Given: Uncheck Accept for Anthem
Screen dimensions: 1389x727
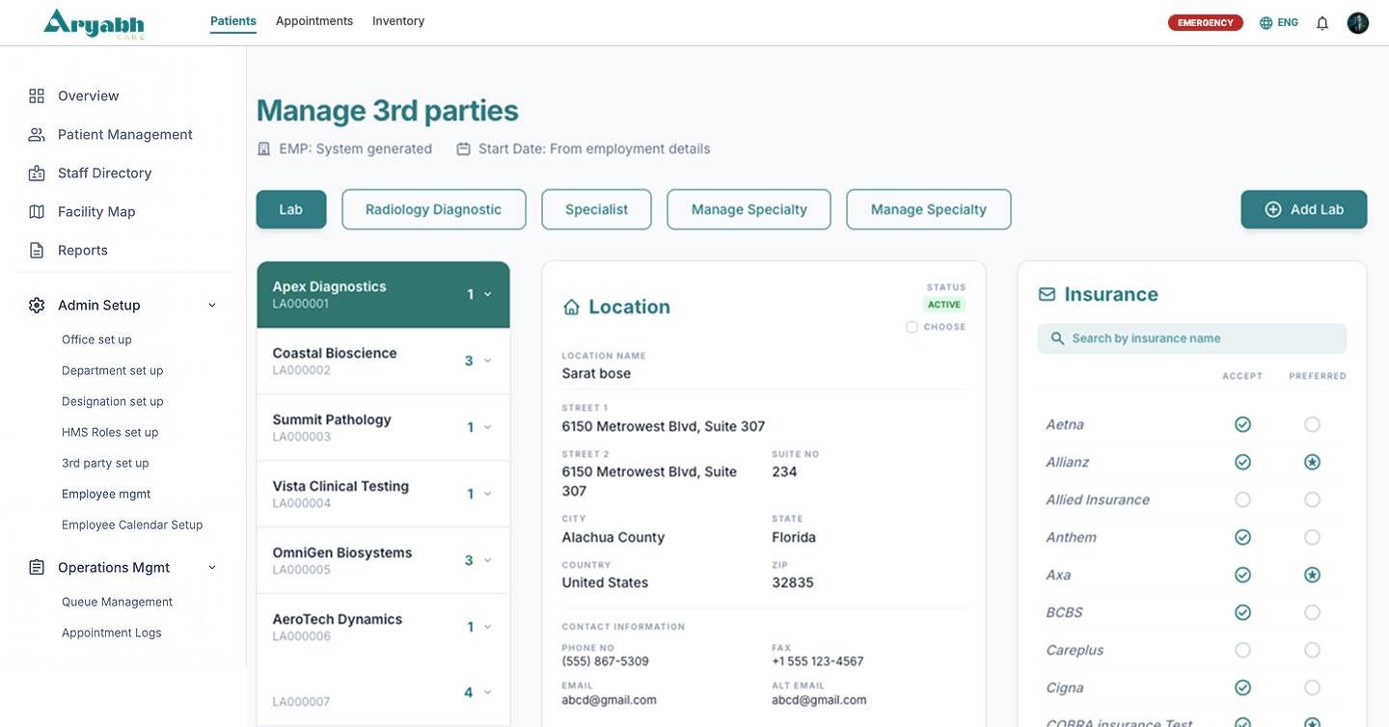Looking at the screenshot, I should [x=1242, y=537].
